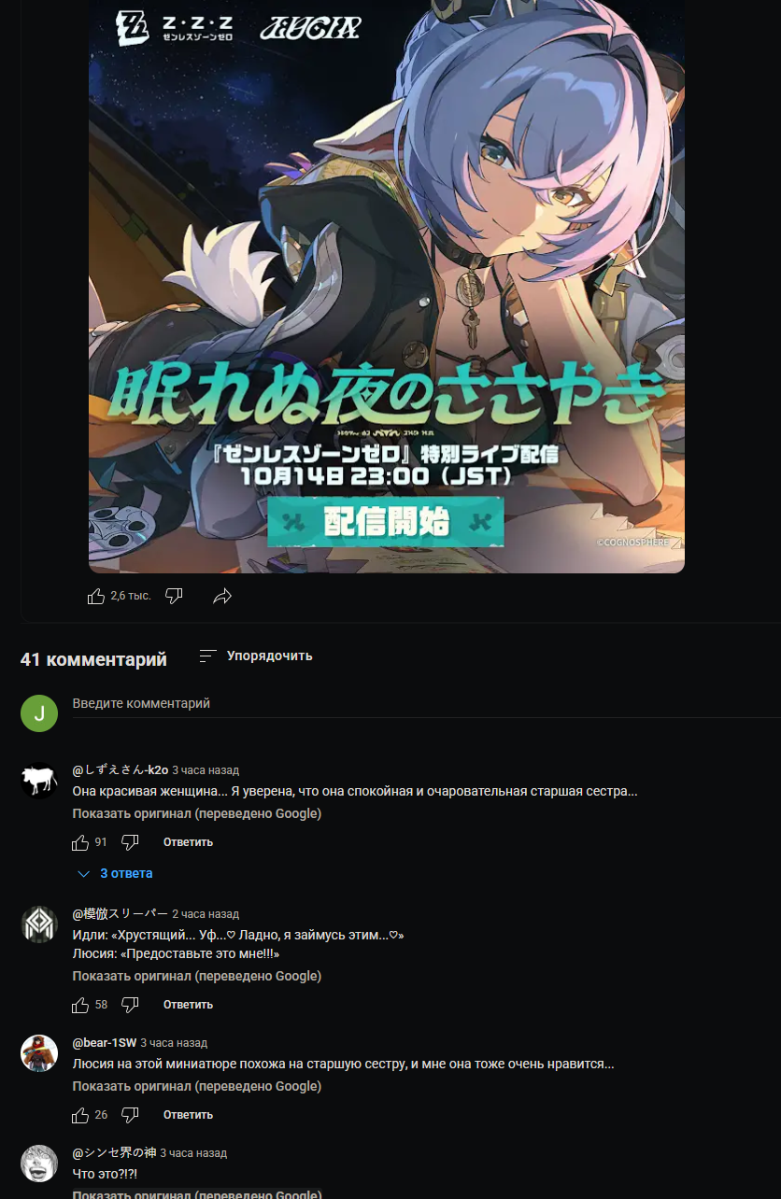Dislike the community post
The image size is (781, 1199).
pos(174,596)
